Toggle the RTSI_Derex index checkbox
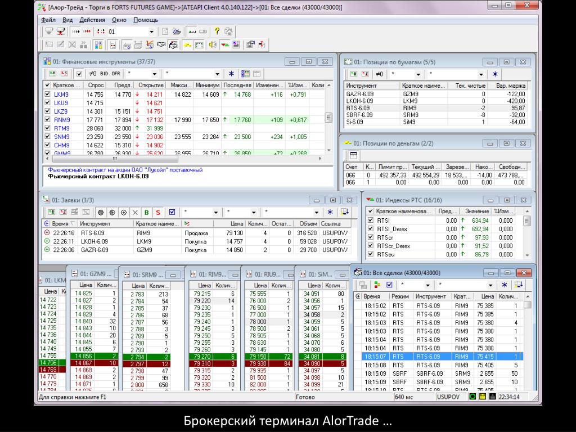576x432 pixels. 371,229
